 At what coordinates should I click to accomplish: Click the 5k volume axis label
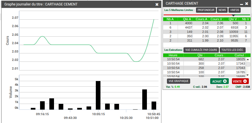[x=16, y=79]
